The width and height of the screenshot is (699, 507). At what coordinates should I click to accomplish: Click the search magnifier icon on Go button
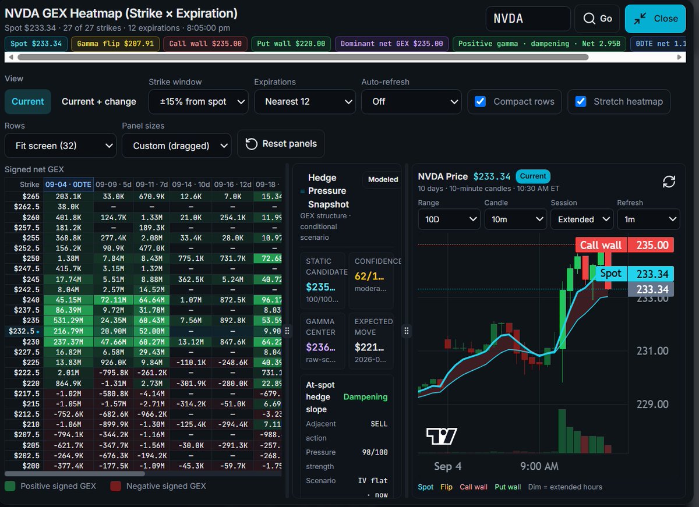click(588, 19)
